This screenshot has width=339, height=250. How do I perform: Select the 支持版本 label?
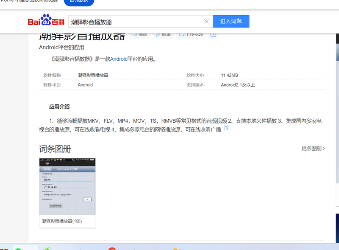coord(195,85)
